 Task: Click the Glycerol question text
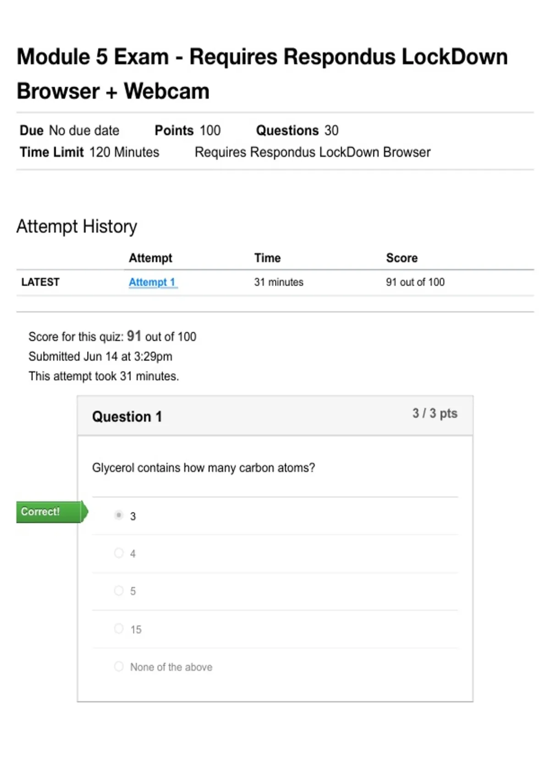tap(203, 468)
